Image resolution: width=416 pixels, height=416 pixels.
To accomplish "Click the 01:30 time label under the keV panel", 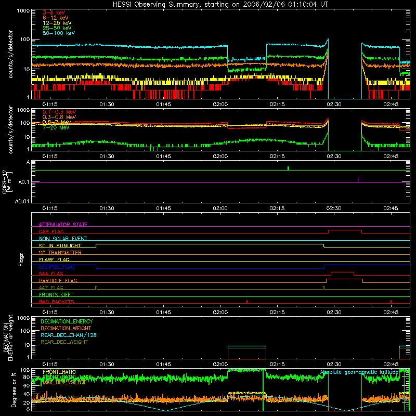I will point(107,105).
